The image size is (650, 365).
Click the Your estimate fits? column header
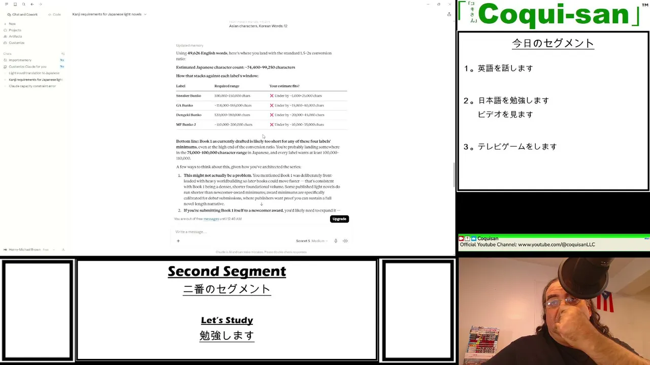[x=284, y=86]
